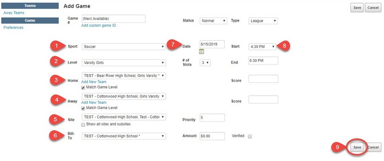
Task: Open the Start time dropdown
Action: click(x=262, y=47)
